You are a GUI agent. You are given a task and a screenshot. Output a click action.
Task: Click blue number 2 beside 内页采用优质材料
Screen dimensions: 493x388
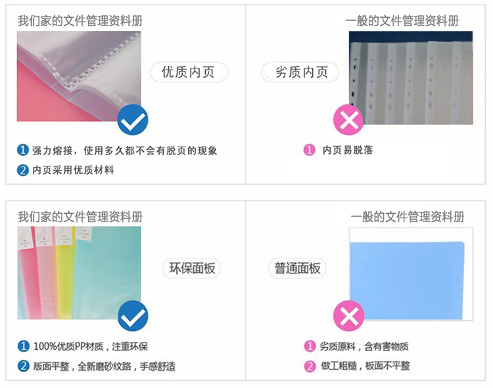click(22, 170)
